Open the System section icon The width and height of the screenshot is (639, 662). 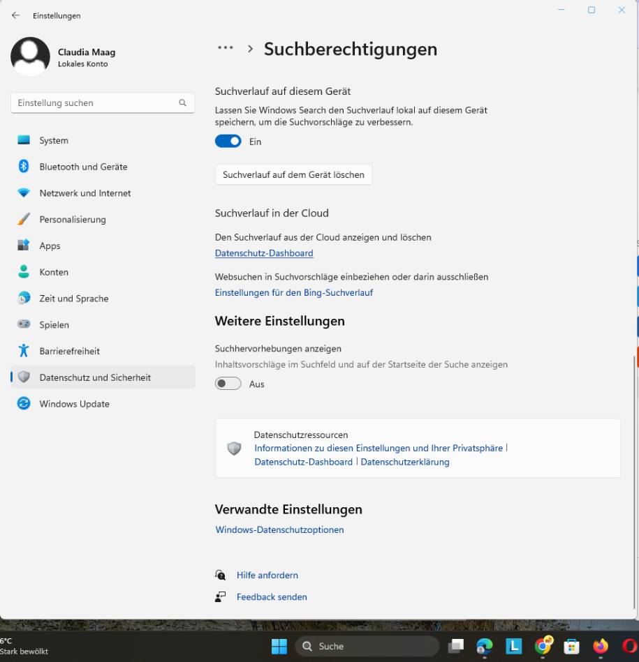click(x=24, y=140)
